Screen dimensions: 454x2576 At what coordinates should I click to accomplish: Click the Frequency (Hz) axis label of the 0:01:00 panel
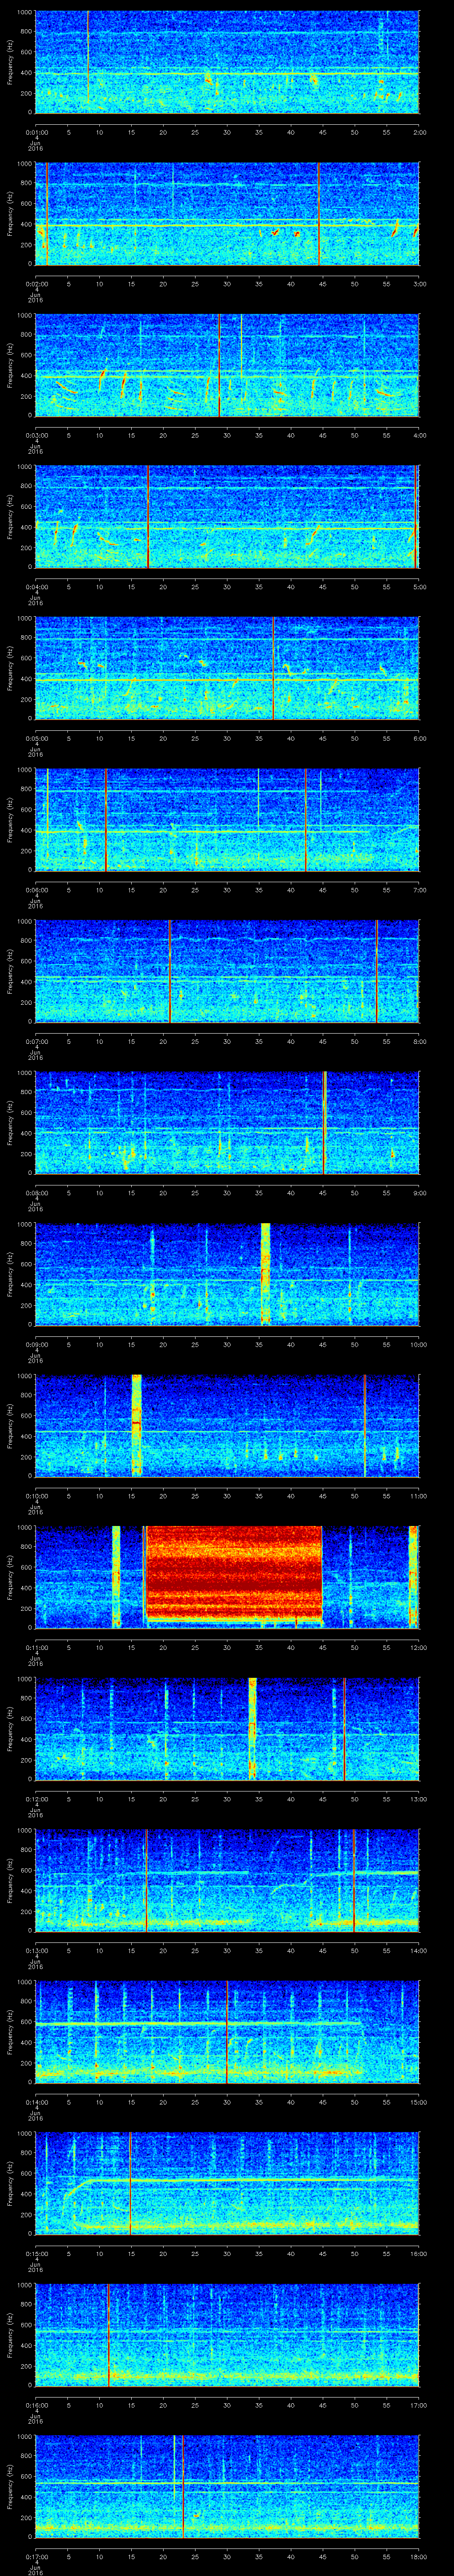(x=11, y=62)
